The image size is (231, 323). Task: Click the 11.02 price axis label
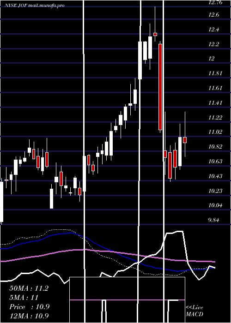[215, 132]
